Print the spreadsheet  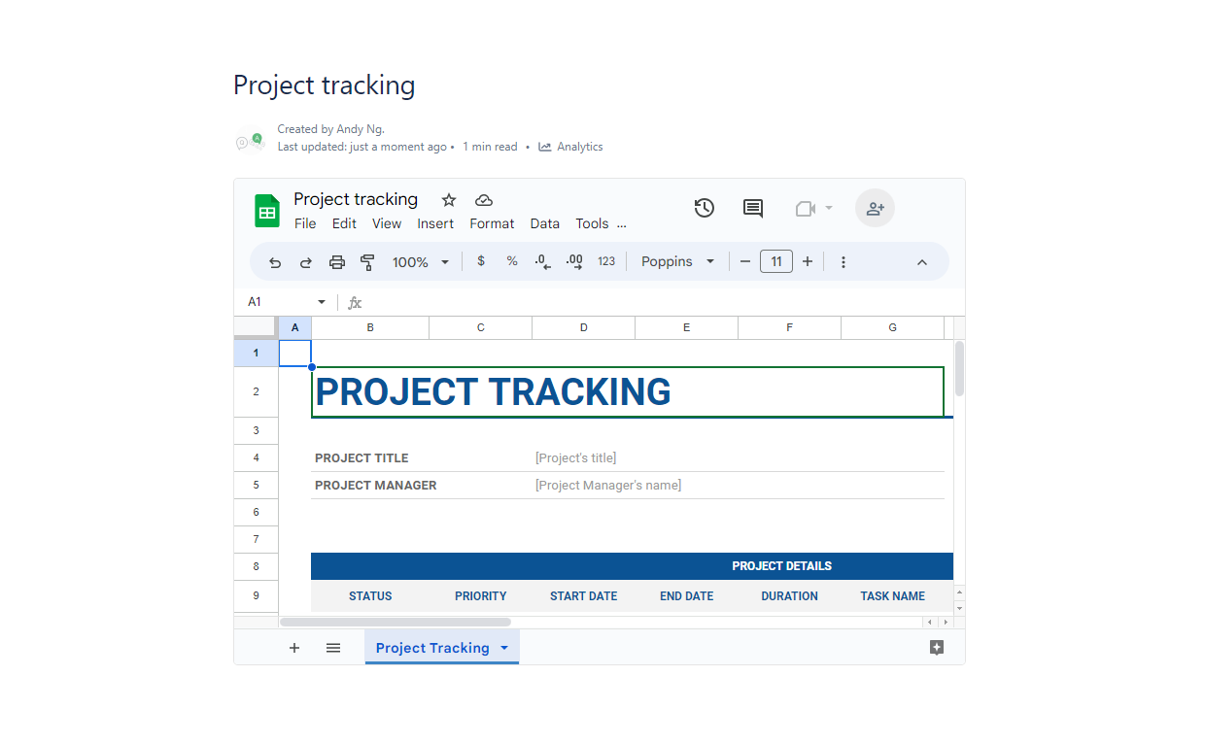click(x=337, y=262)
